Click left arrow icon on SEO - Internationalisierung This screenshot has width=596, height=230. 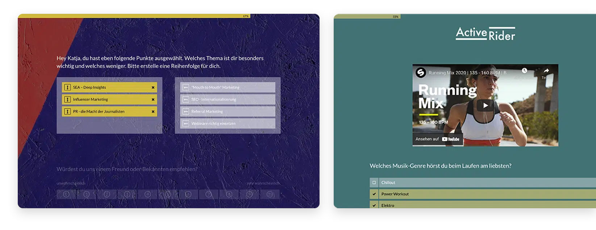coord(186,99)
